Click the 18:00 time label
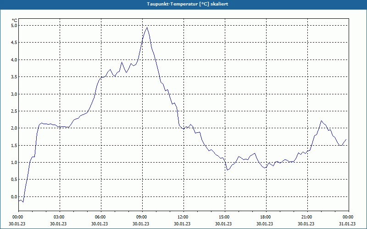The width and height of the screenshot is (367, 229). (266, 217)
